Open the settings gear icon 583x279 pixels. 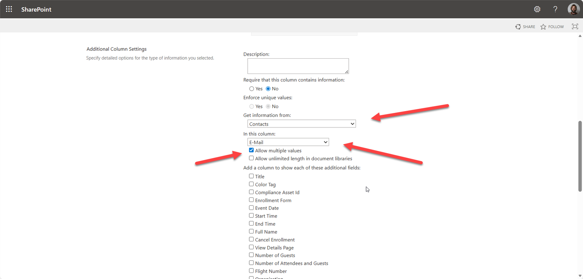pyautogui.click(x=537, y=9)
